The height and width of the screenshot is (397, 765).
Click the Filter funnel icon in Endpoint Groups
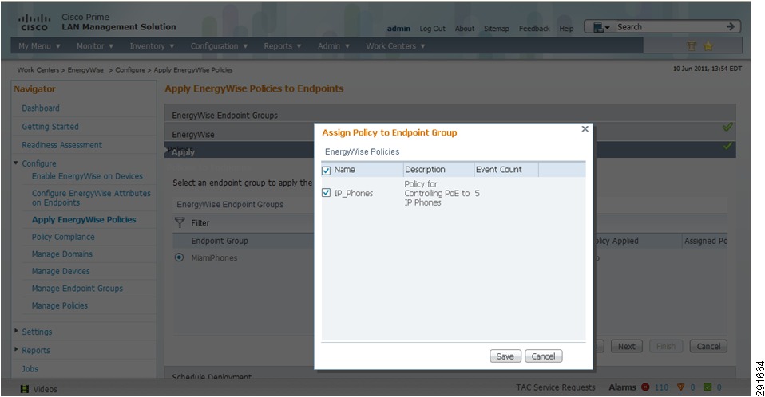[x=180, y=222]
